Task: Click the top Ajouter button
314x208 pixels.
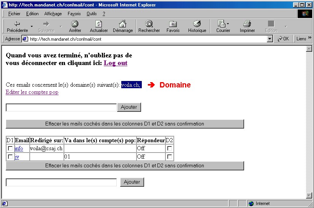Action: pyautogui.click(x=129, y=107)
